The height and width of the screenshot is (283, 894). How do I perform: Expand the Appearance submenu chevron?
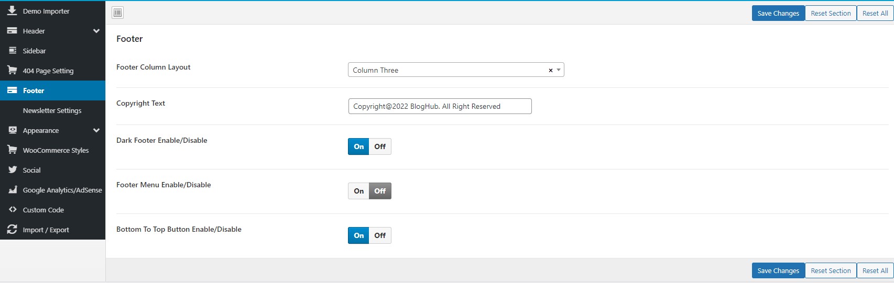[x=96, y=130]
